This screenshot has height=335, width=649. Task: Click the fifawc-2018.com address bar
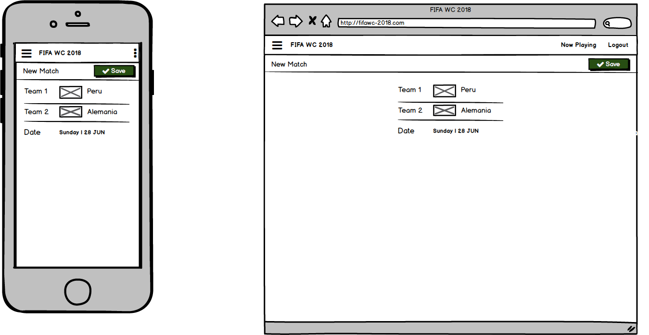pos(467,23)
